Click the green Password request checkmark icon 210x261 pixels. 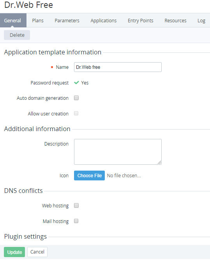point(76,83)
